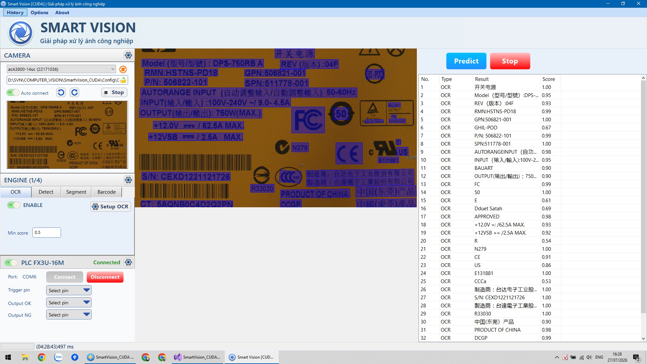The height and width of the screenshot is (364, 647).
Task: Click the Smart Vision logo
Action: coord(21,33)
